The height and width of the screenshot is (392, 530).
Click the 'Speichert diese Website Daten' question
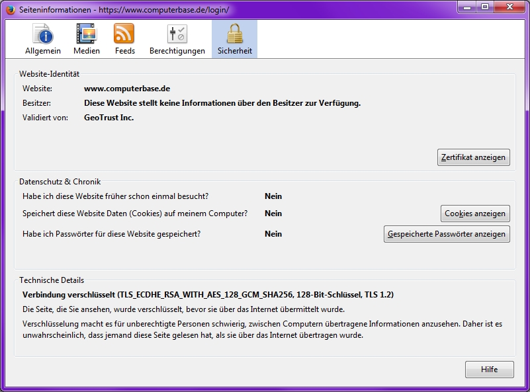coord(135,214)
